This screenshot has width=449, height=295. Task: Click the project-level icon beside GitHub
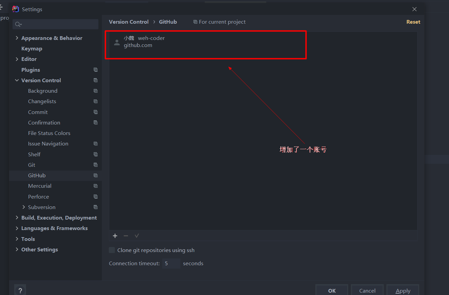95,175
